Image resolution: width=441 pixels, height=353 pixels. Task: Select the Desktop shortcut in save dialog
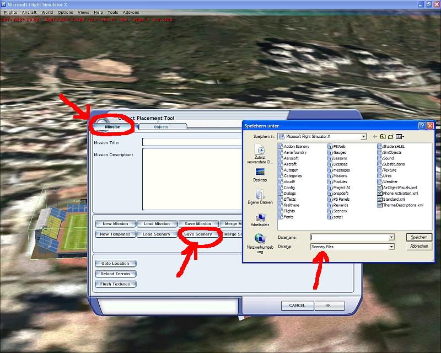click(x=260, y=175)
